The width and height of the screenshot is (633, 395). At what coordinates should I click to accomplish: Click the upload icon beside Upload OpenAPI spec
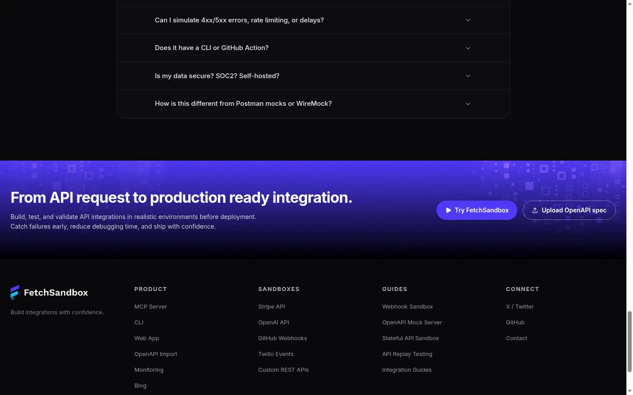tap(535, 210)
